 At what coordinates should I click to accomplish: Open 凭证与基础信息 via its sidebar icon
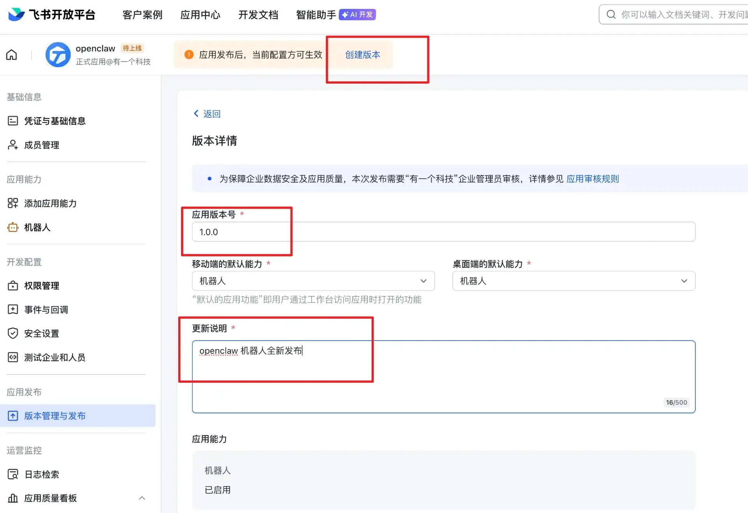[x=13, y=121]
